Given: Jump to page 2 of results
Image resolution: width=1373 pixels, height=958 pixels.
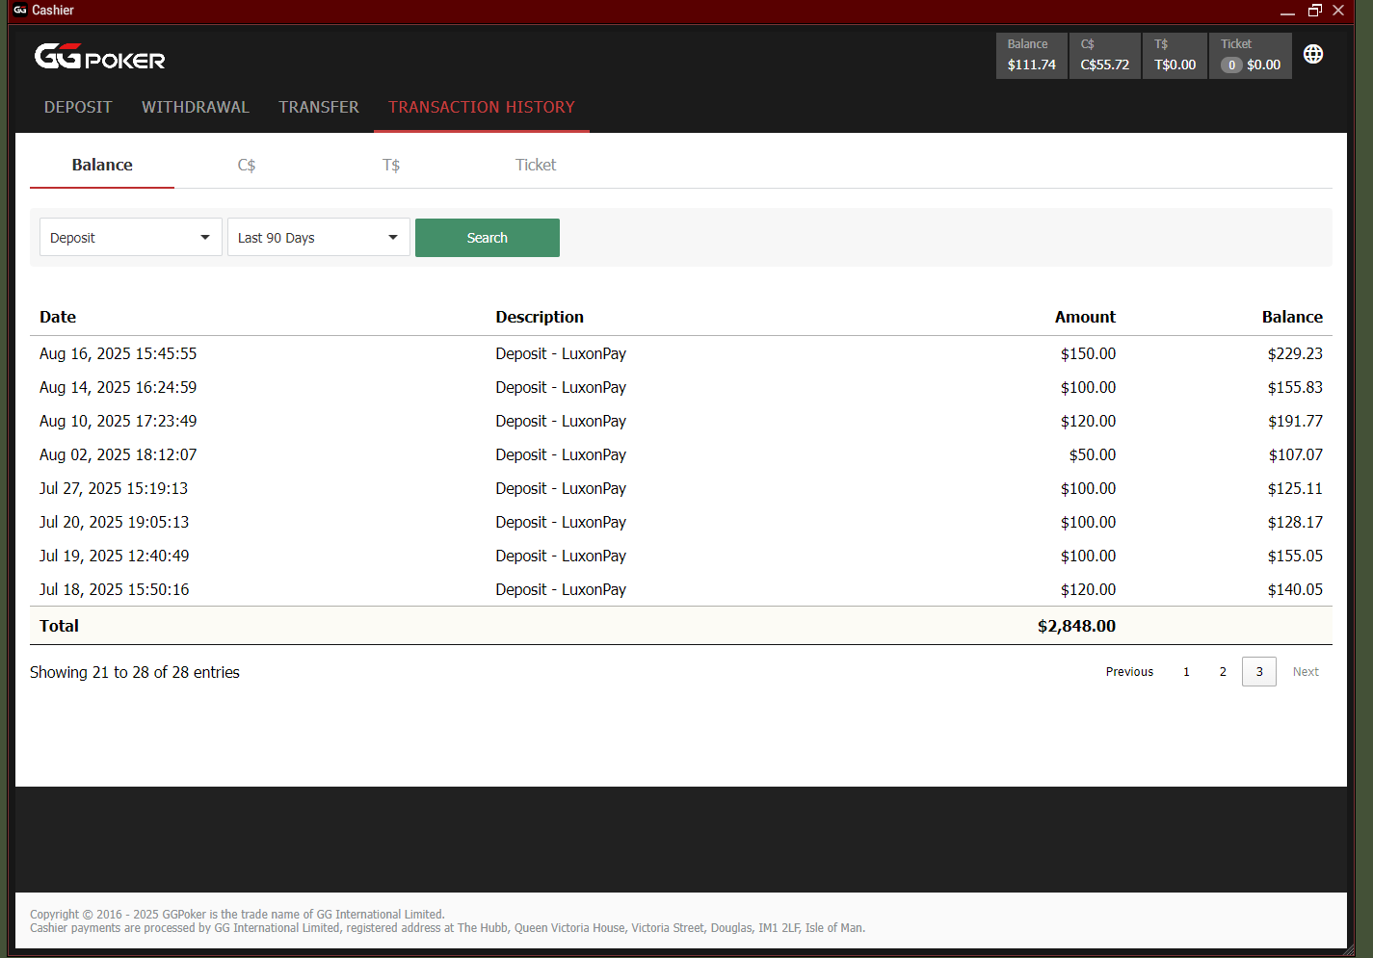Looking at the screenshot, I should tap(1223, 672).
